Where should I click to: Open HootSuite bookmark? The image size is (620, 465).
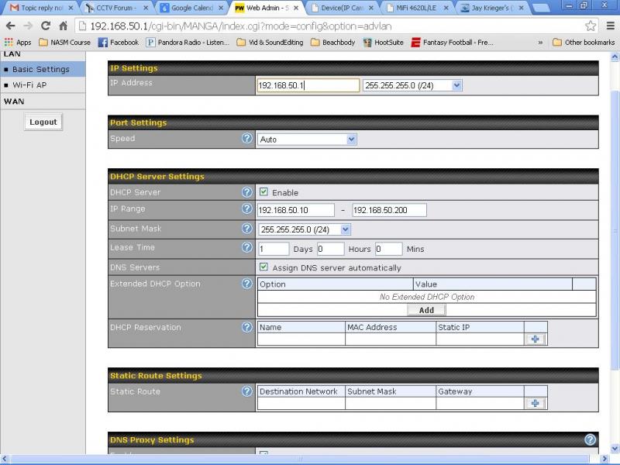[x=383, y=43]
